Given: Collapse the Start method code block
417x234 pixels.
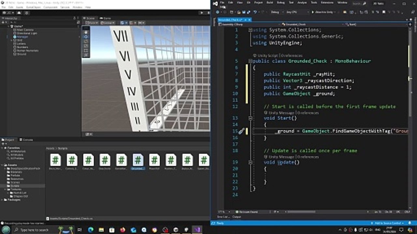Looking at the screenshot, I should (251, 118).
